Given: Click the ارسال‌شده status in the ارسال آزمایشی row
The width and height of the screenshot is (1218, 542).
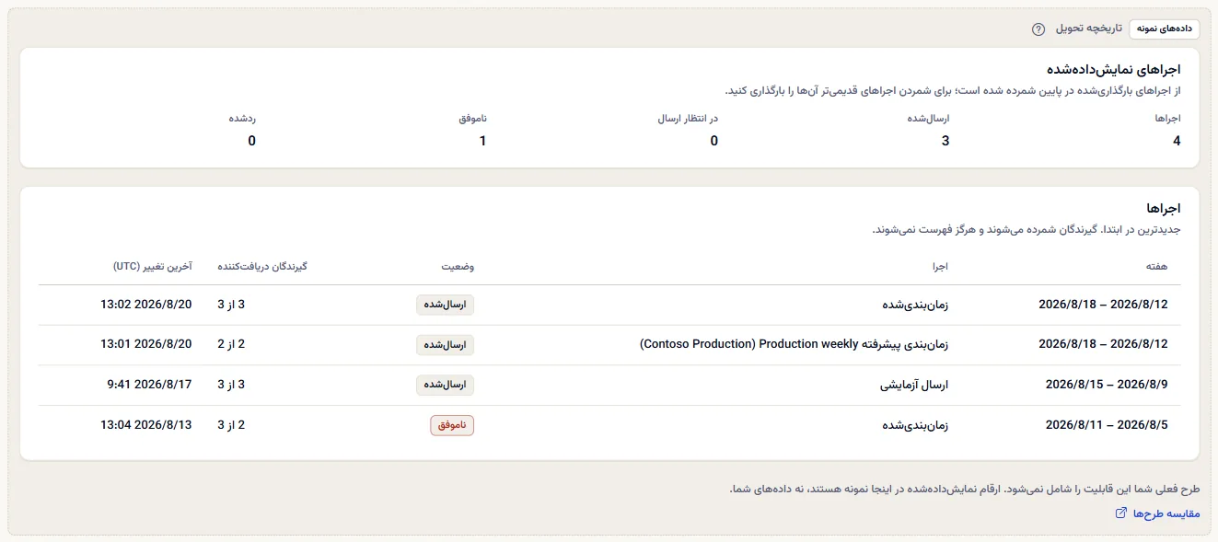Looking at the screenshot, I should [445, 385].
